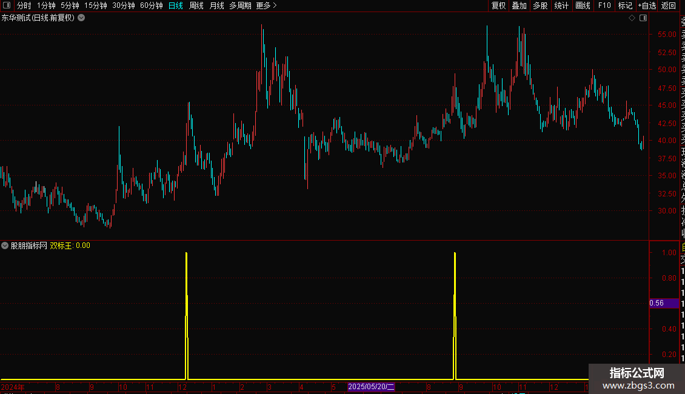
Task: Switch to 月线 monthly chart
Action: (x=216, y=5)
